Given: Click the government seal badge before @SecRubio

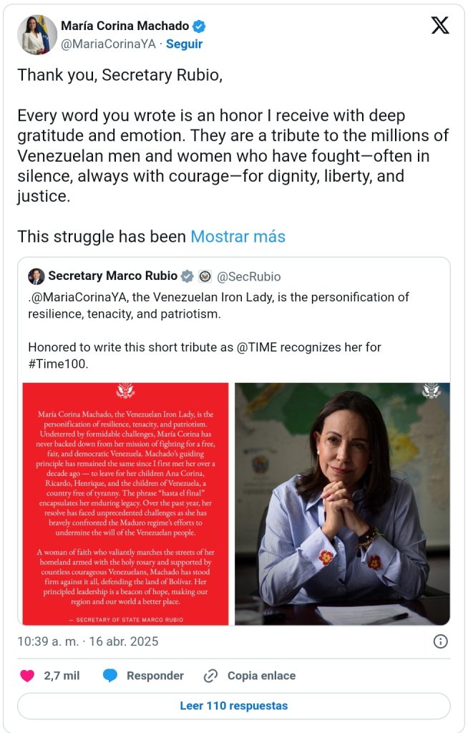Looking at the screenshot, I should [205, 276].
